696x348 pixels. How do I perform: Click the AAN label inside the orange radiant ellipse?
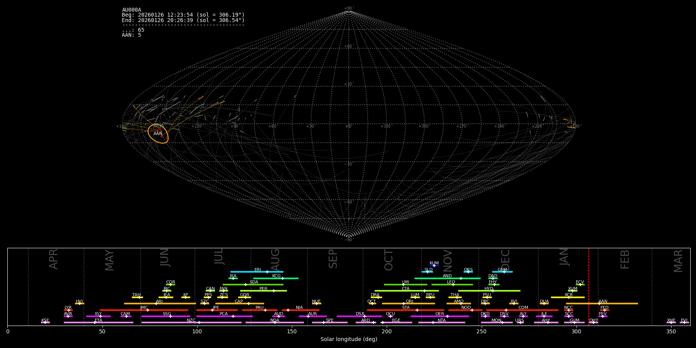pos(158,134)
